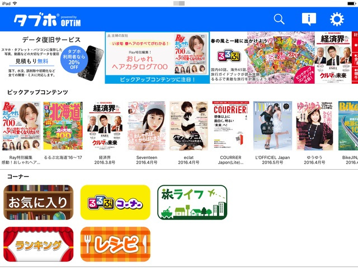Select the Seventeen 2016.4月号 cover

point(147,126)
